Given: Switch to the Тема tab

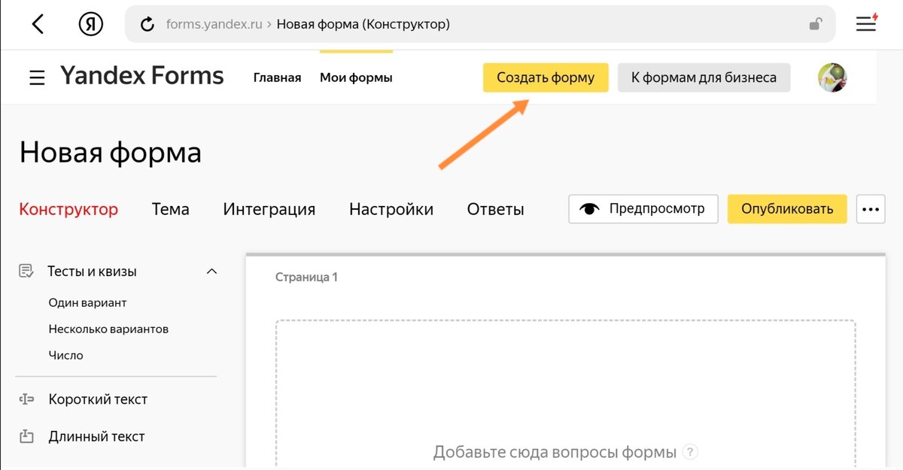Looking at the screenshot, I should point(171,209).
